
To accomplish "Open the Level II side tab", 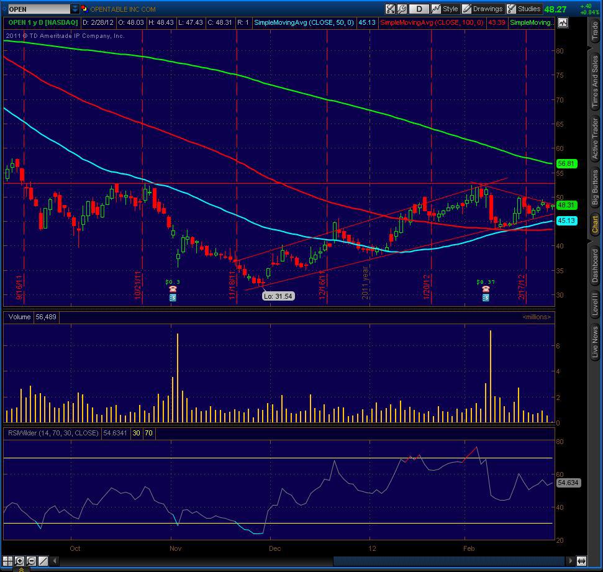I will point(594,304).
